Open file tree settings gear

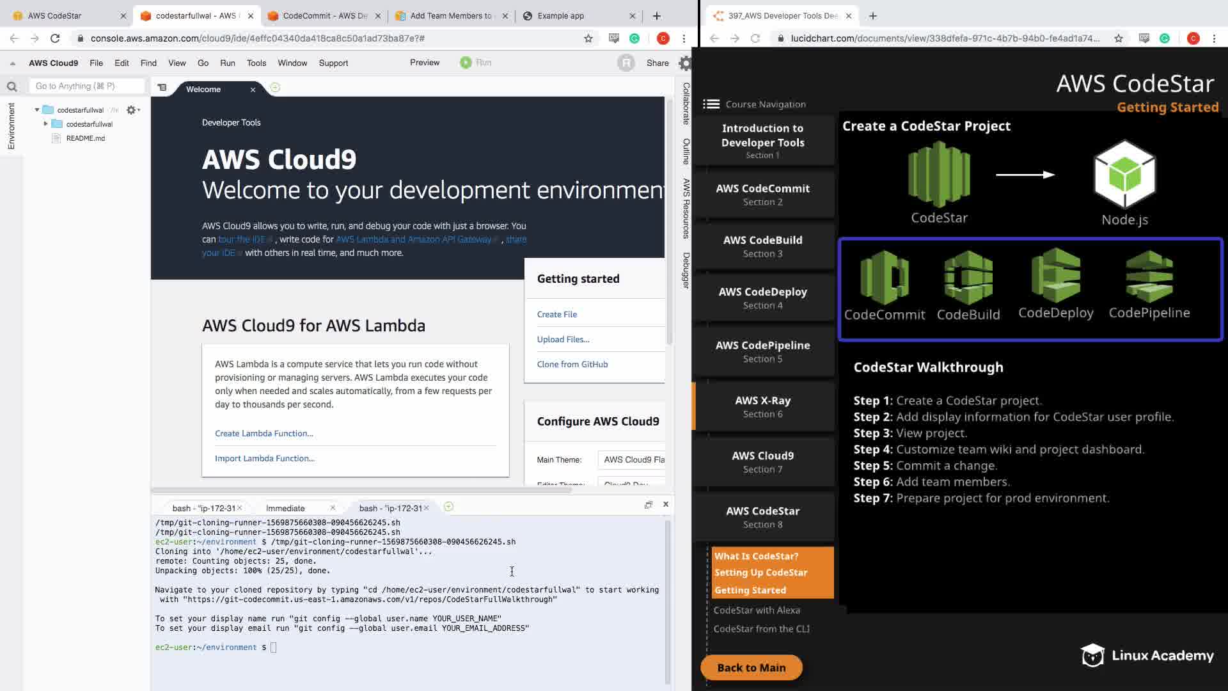point(132,110)
